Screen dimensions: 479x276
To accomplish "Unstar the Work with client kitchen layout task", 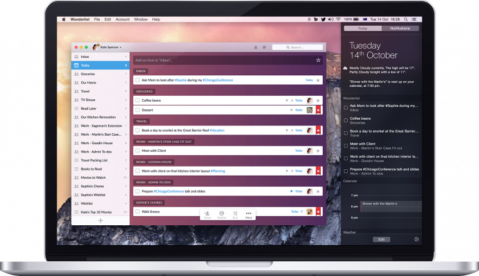I will 318,171.
